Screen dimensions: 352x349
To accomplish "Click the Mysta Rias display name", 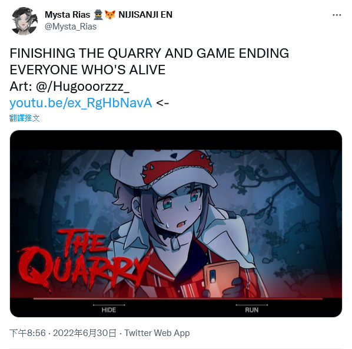I will coord(67,15).
